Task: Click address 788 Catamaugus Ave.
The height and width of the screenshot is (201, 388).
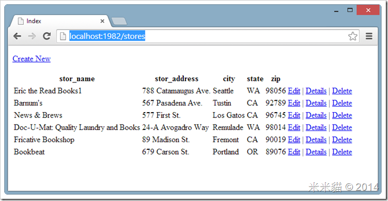Action: tap(176, 91)
